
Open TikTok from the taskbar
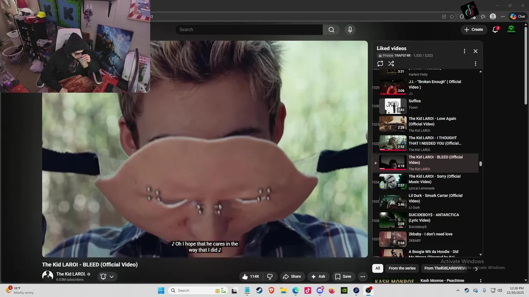click(x=307, y=290)
